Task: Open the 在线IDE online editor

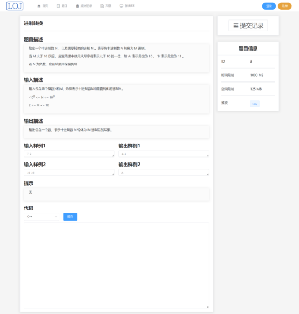Action: point(127,6)
